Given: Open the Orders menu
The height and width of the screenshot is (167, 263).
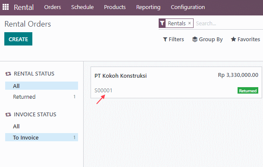Looking at the screenshot, I should coord(53,7).
